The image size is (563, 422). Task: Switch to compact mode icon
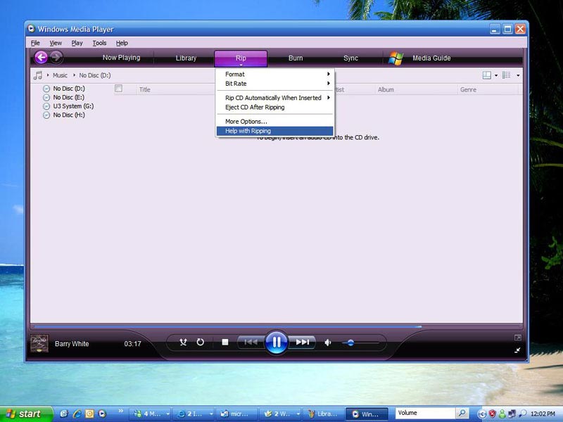(517, 350)
